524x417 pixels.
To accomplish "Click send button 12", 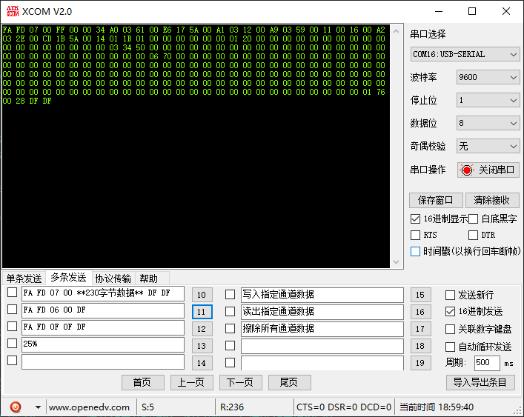I will pyautogui.click(x=202, y=329).
